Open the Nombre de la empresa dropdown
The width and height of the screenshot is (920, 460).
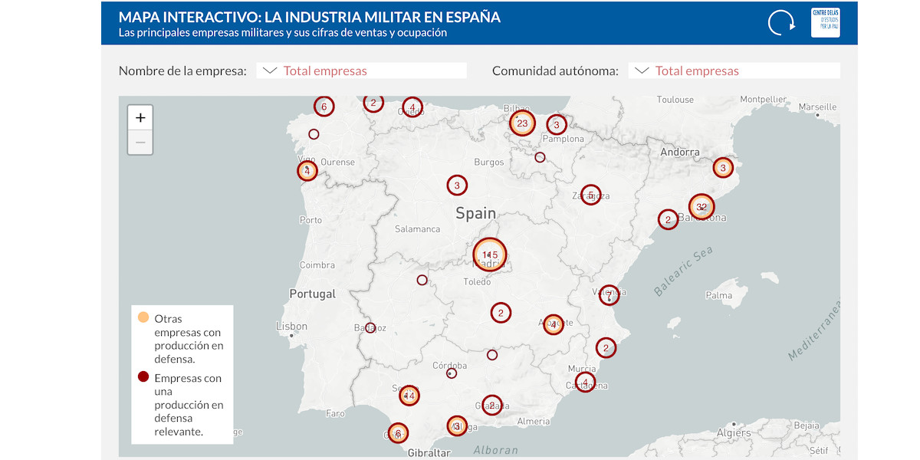361,71
